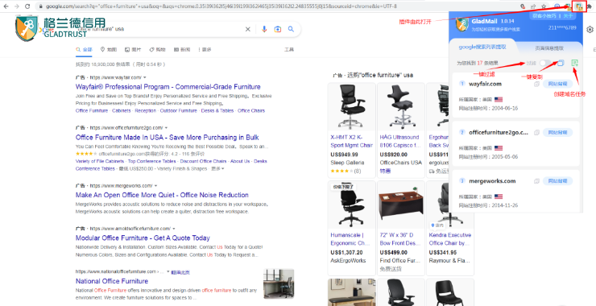This screenshot has height=306, width=596.
Task: Expand the ad arrow beside the wayfair.com URL
Action: coord(145,77)
